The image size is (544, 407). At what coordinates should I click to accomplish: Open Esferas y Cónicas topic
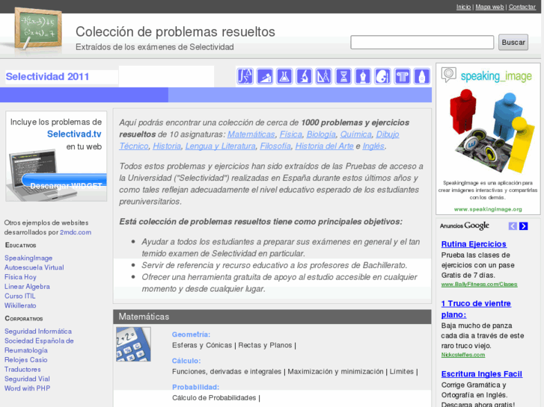point(202,345)
